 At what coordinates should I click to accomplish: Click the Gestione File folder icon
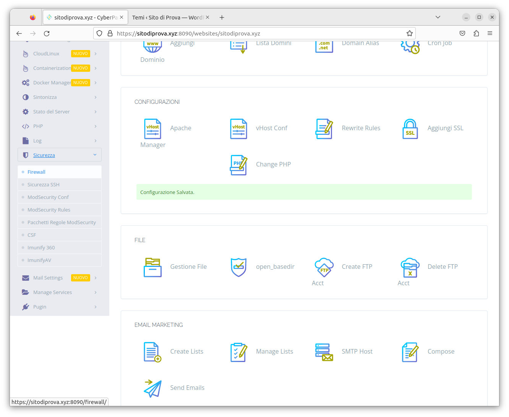click(x=152, y=267)
